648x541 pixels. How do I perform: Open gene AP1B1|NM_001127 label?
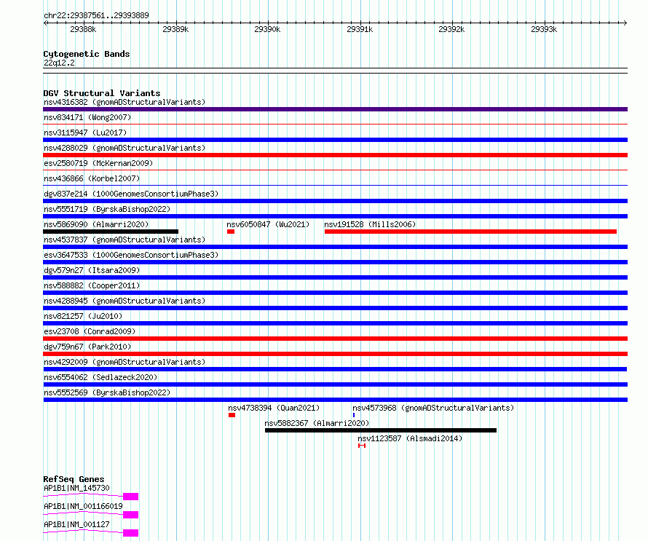[x=76, y=524]
